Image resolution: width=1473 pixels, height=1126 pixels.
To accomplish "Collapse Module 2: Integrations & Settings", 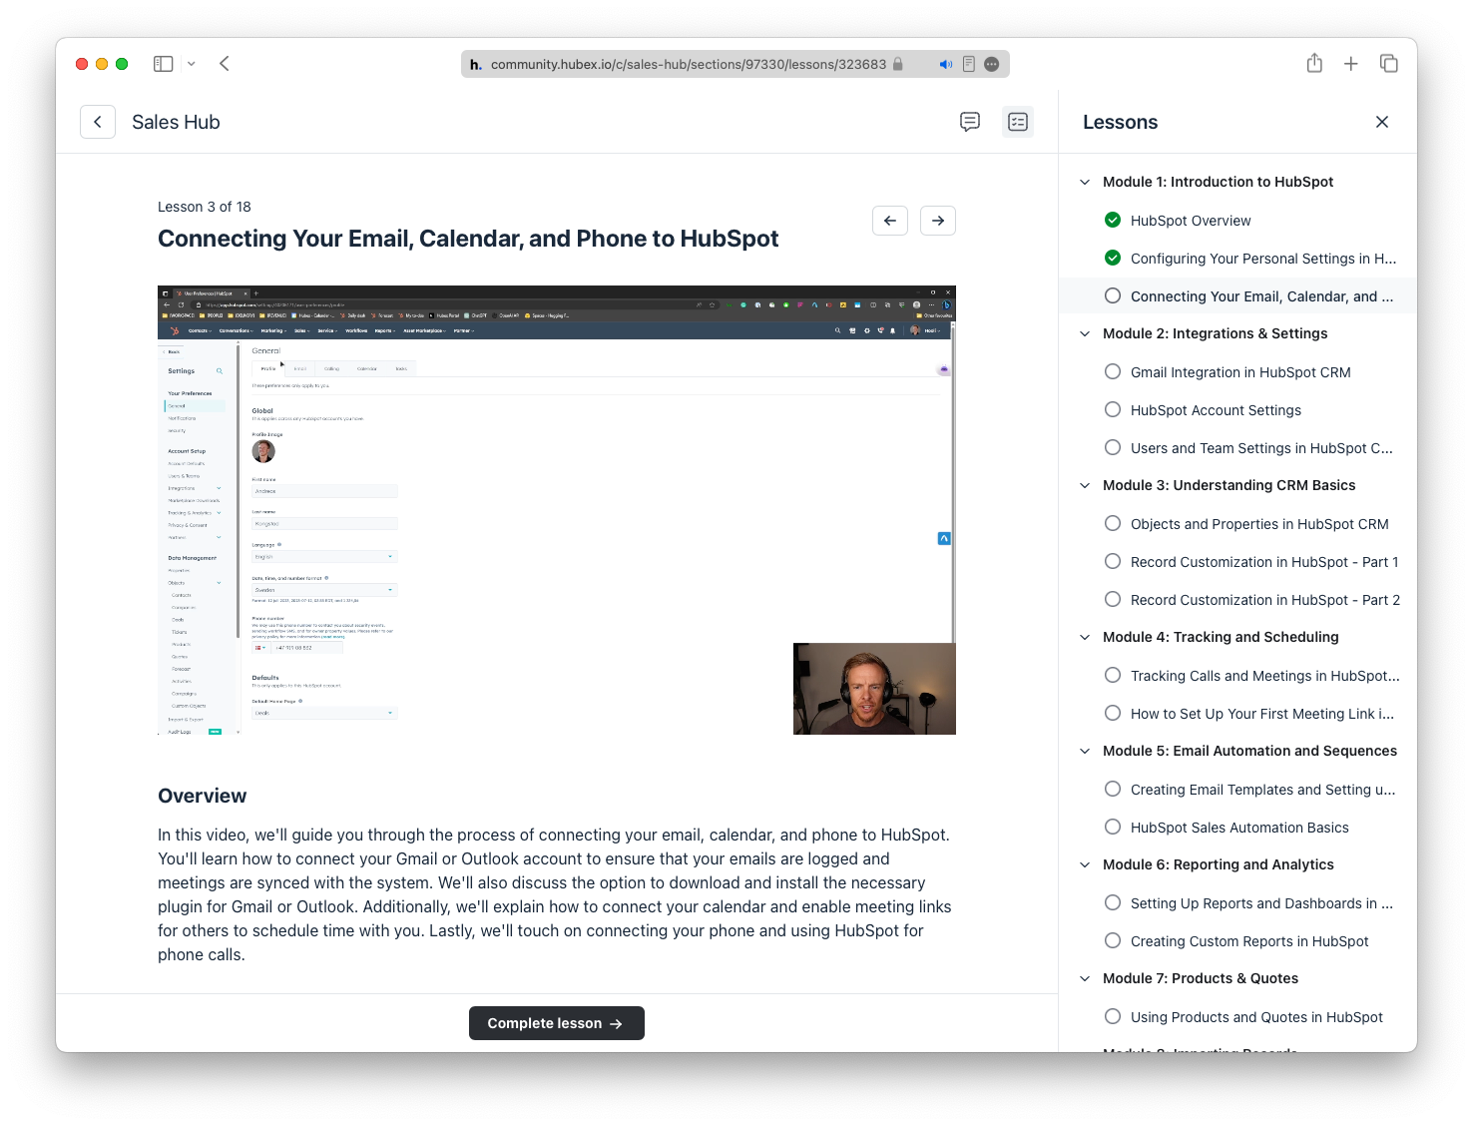I will point(1085,333).
